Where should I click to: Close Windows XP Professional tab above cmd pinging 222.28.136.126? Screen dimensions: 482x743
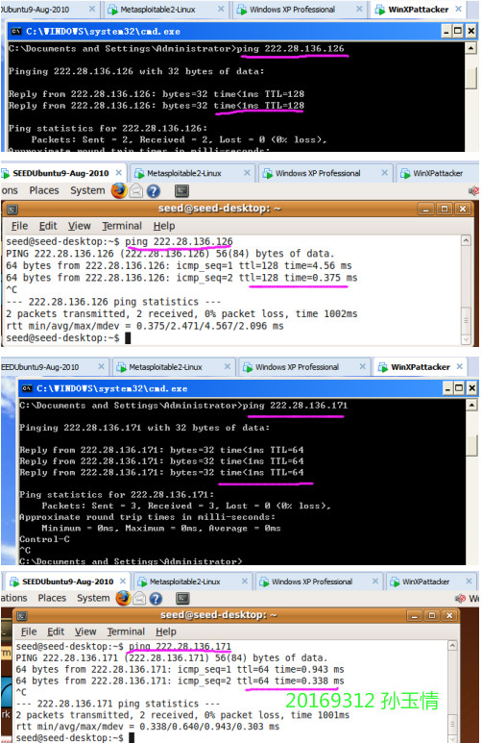359,9
